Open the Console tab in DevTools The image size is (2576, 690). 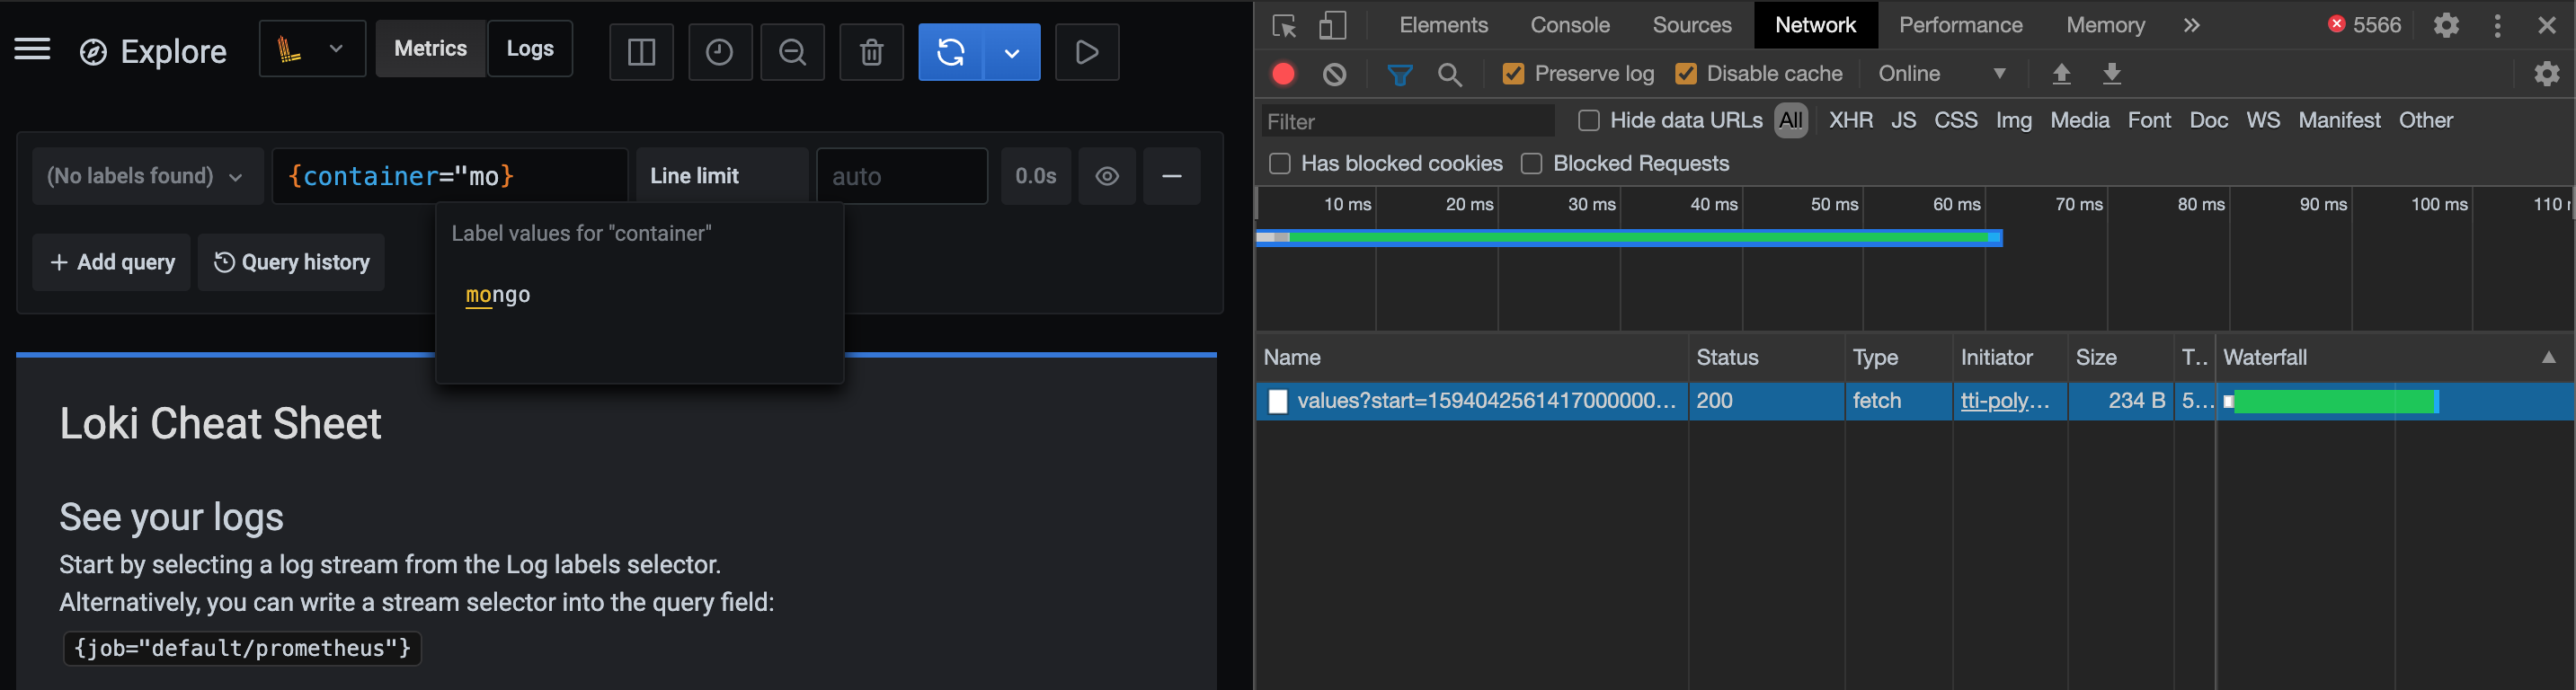coord(1570,25)
